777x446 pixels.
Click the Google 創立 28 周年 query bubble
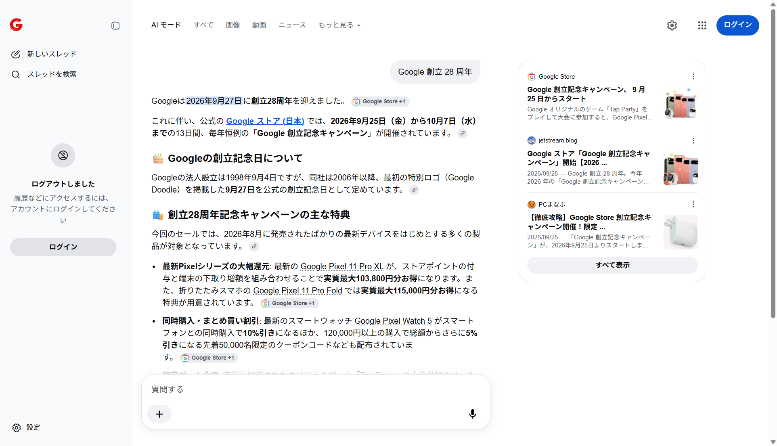click(x=435, y=72)
